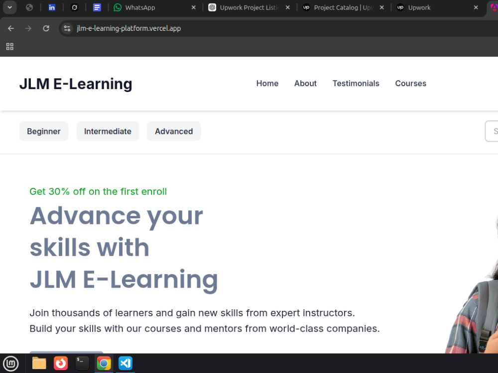
Task: Open the purple document pinned tab
Action: click(x=97, y=7)
